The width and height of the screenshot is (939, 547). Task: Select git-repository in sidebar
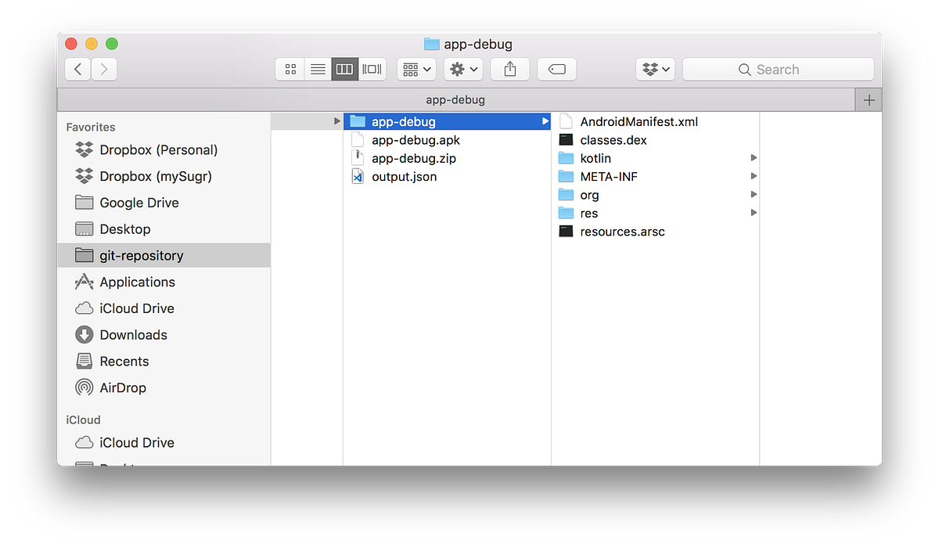[x=164, y=255]
